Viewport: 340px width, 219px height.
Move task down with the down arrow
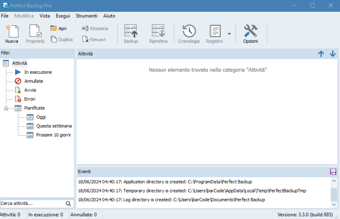coord(333,54)
